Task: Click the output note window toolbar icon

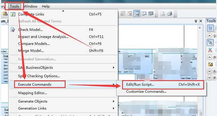Action: pyautogui.click(x=144, y=13)
